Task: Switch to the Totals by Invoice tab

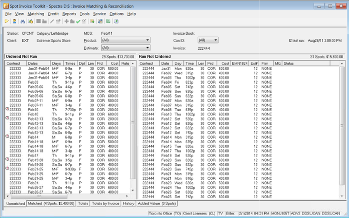Action: pyautogui.click(x=106, y=203)
